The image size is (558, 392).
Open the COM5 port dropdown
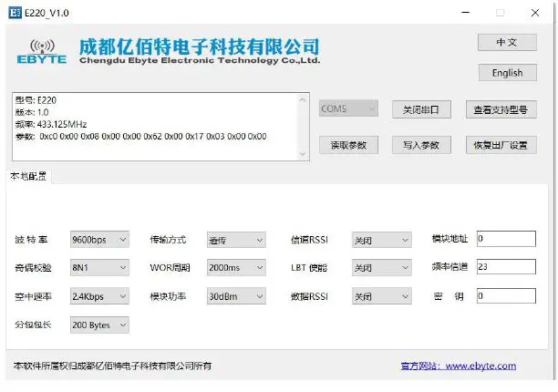pos(348,108)
